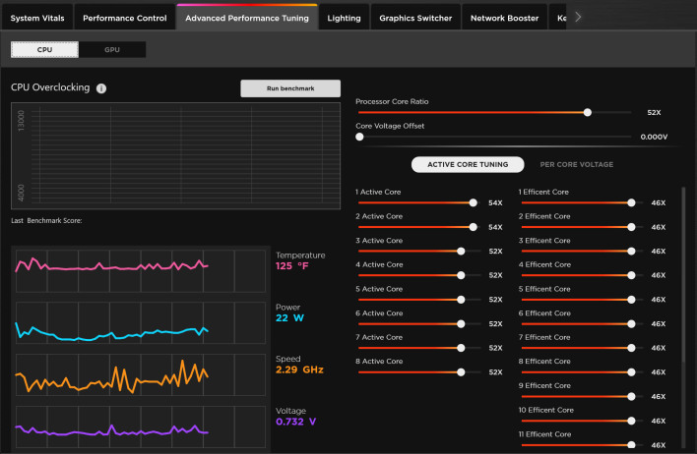The width and height of the screenshot is (697, 454).
Task: Switch to the GPU toggle
Action: click(x=112, y=49)
